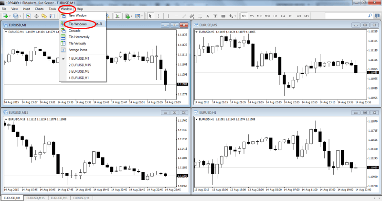382x201 pixels.
Task: Select 3 EURUSD,M5 in the window list
Action: click(79, 71)
